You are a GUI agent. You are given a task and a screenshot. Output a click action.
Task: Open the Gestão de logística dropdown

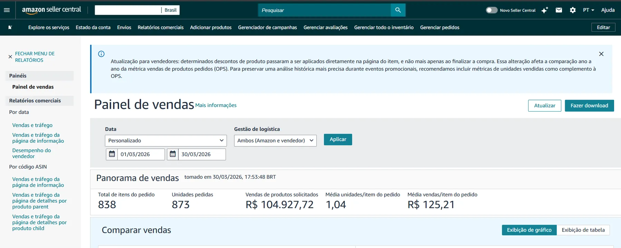point(275,141)
